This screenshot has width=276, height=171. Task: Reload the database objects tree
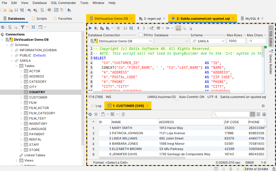(3, 27)
